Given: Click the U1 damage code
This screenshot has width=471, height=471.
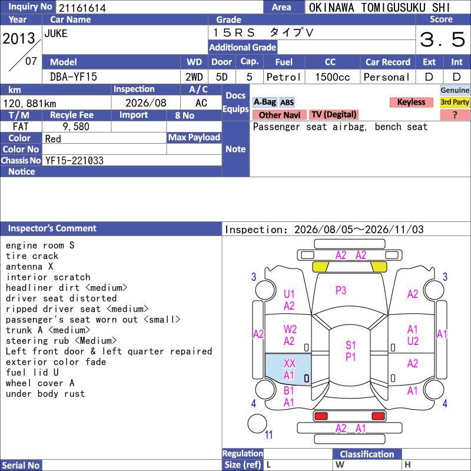Looking at the screenshot, I should (289, 294).
